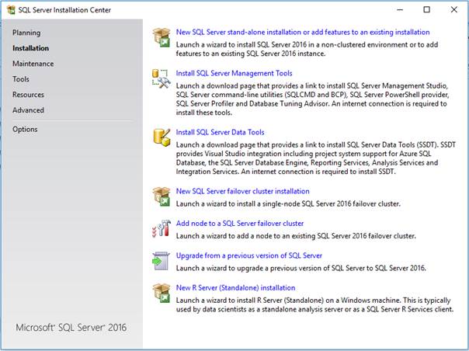Click the single-node failover cluster description
The height and width of the screenshot is (351, 469).
click(x=288, y=203)
